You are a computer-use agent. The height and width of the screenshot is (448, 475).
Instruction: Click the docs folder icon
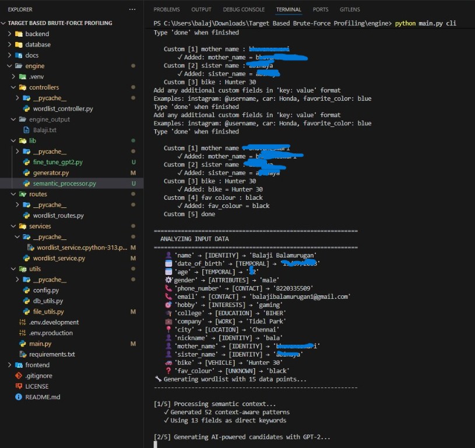[x=19, y=55]
